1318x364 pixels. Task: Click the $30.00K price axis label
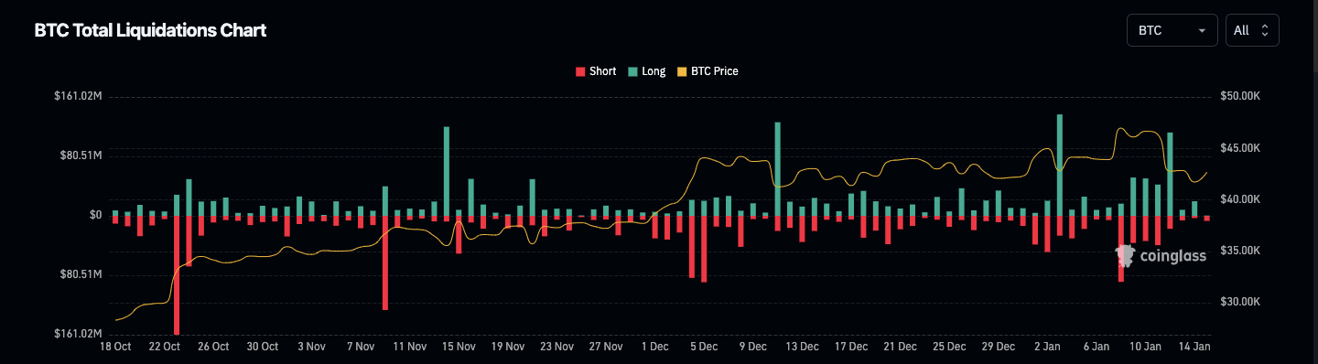click(1240, 301)
